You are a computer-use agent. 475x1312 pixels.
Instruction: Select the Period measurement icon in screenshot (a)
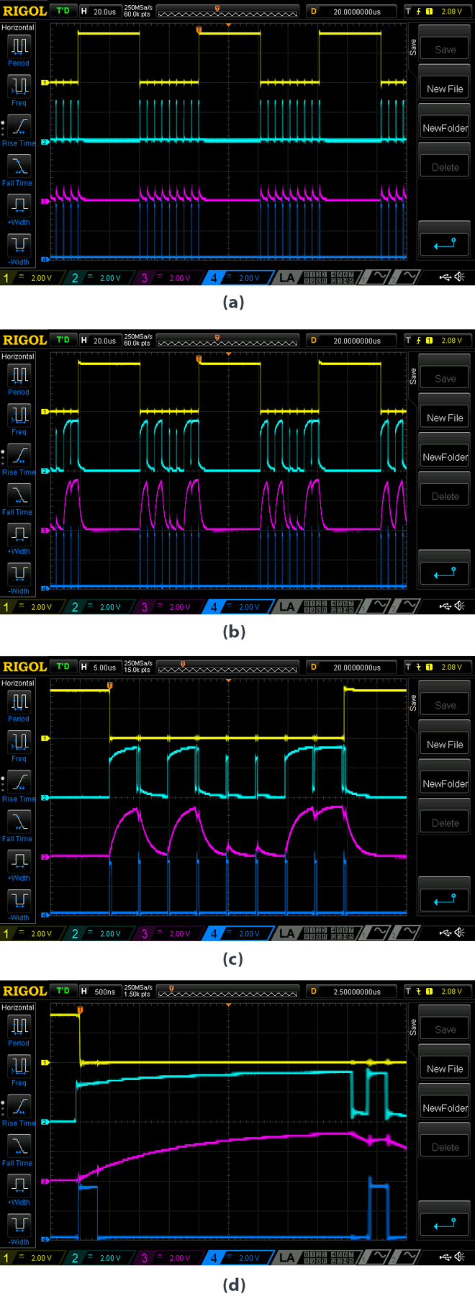(x=19, y=47)
